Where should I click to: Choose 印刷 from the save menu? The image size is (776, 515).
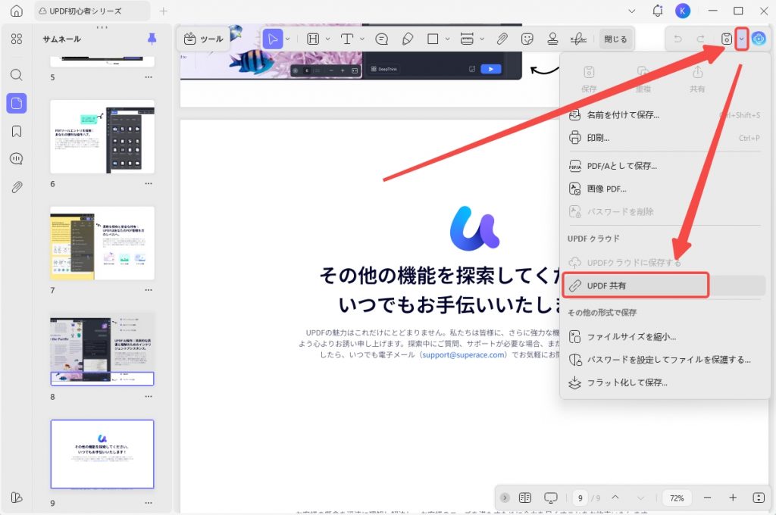[x=664, y=138]
